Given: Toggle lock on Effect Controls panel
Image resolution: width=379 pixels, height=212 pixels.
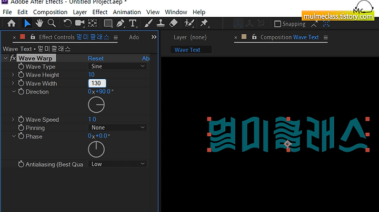Looking at the screenshot, I should pos(33,37).
